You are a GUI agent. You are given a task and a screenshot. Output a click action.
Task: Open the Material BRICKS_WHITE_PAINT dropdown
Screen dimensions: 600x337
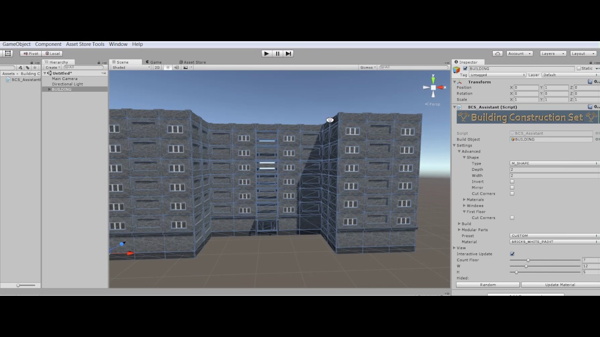[555, 242]
